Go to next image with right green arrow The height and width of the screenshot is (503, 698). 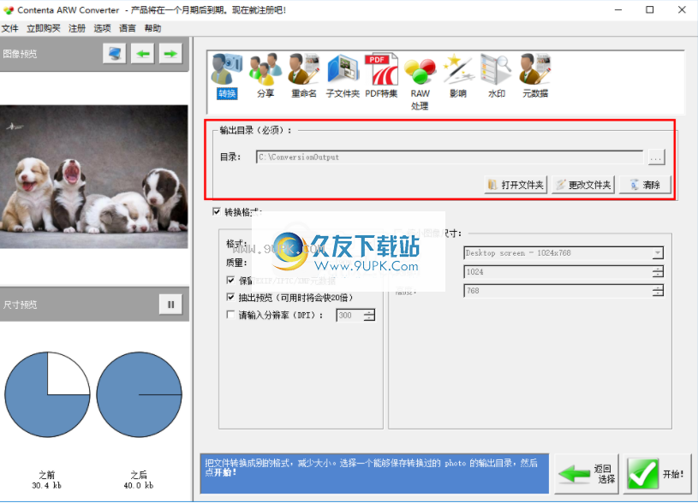pyautogui.click(x=170, y=54)
